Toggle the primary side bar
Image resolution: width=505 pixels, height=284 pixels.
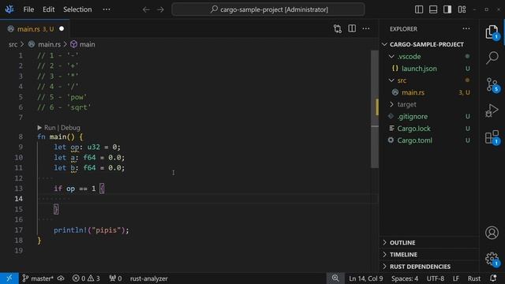click(419, 9)
